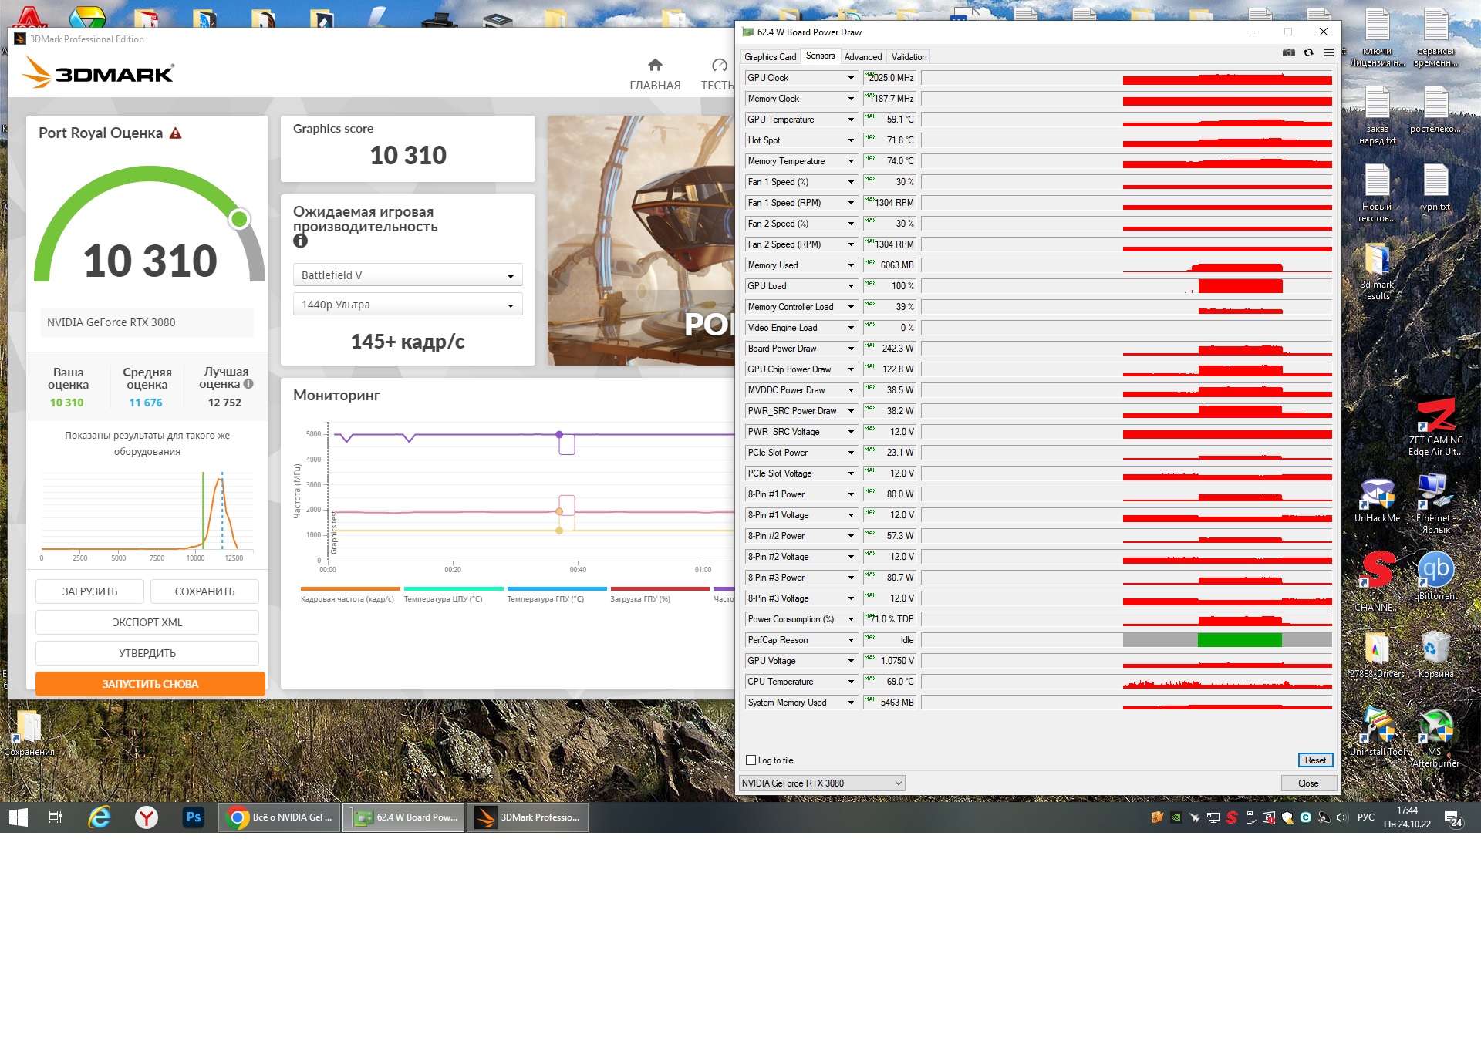
Task: Open the Advanced tab in GPU-Z
Action: (x=862, y=57)
